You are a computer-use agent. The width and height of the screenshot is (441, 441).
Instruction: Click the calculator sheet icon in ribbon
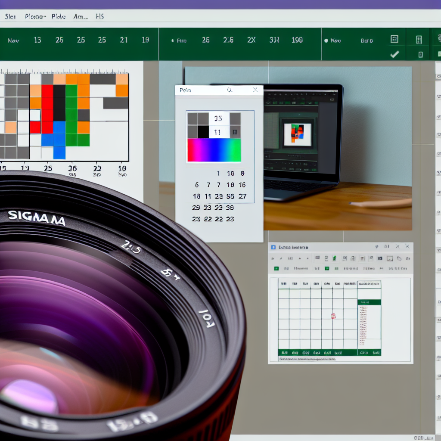tap(419, 39)
